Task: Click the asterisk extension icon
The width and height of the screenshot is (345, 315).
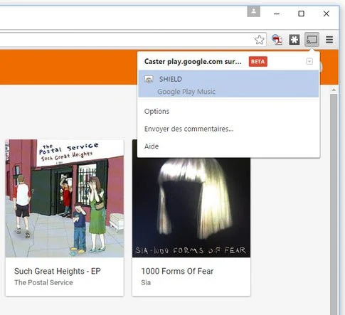Action: [x=294, y=40]
